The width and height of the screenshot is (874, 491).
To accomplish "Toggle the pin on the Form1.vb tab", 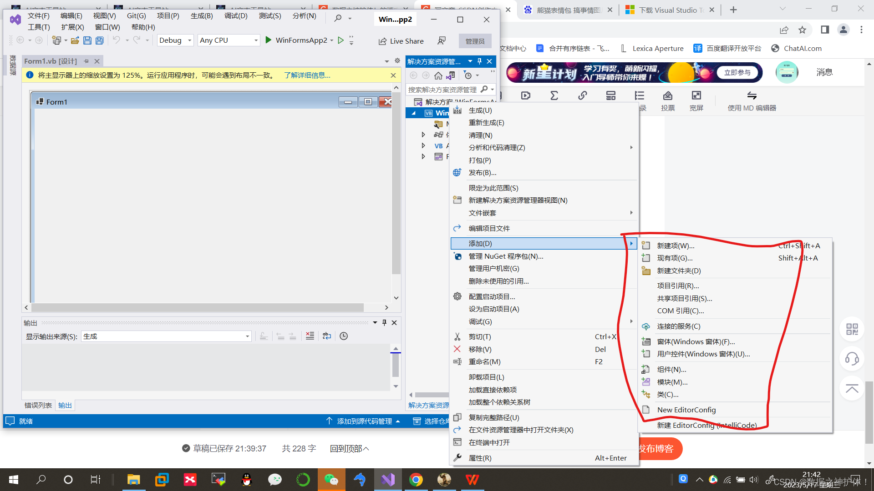I will point(86,61).
